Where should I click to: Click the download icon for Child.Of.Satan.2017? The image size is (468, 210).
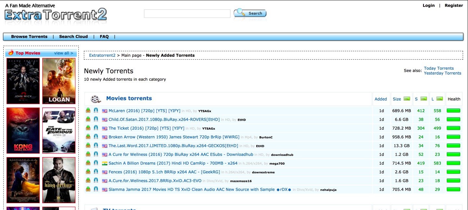click(88, 119)
